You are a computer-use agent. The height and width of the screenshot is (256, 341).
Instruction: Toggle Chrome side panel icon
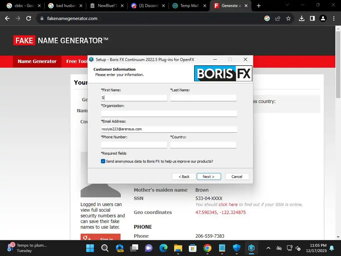[x=312, y=19]
